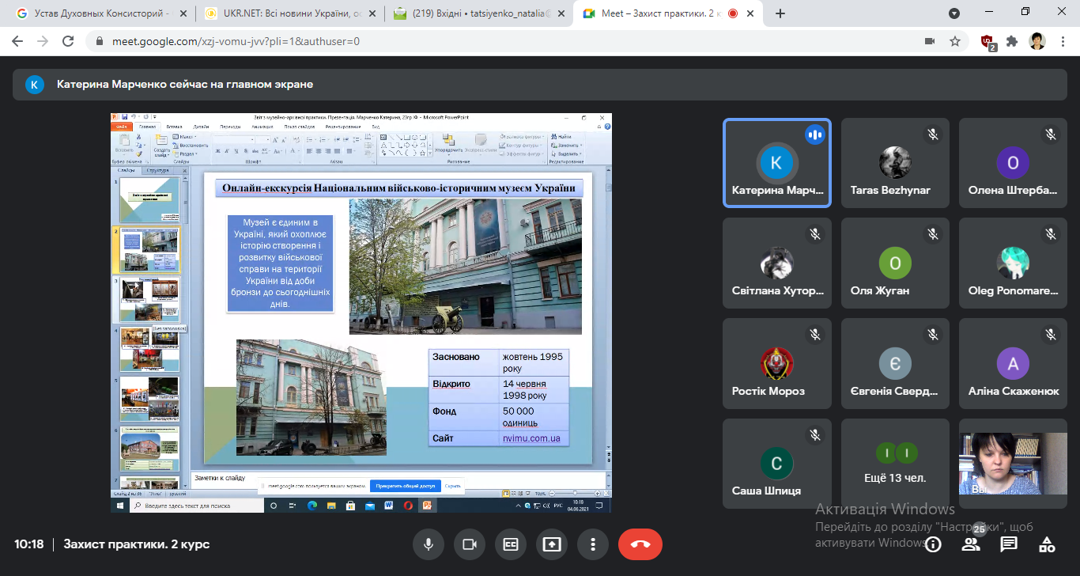Click Вставка ribbon tab in shared PowerPoint
The image size is (1080, 576).
click(174, 127)
